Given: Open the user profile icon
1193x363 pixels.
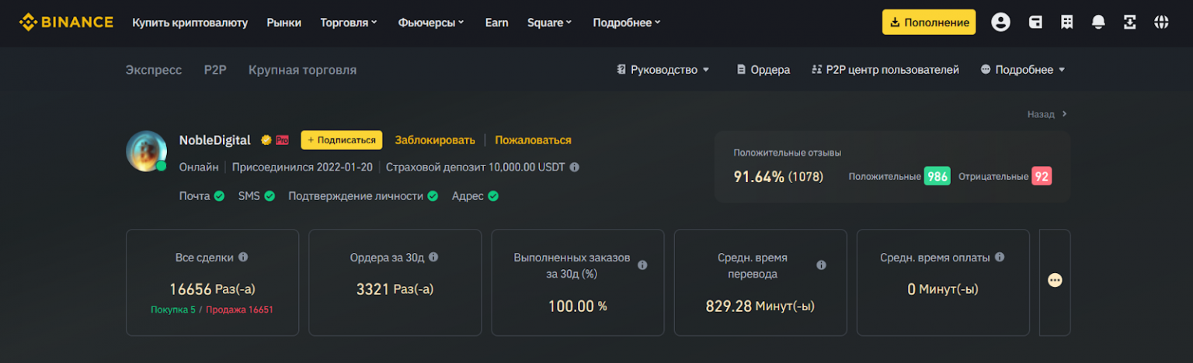Looking at the screenshot, I should 1000,22.
